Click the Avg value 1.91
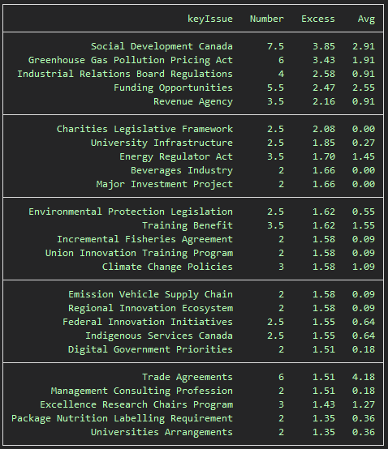 point(364,60)
